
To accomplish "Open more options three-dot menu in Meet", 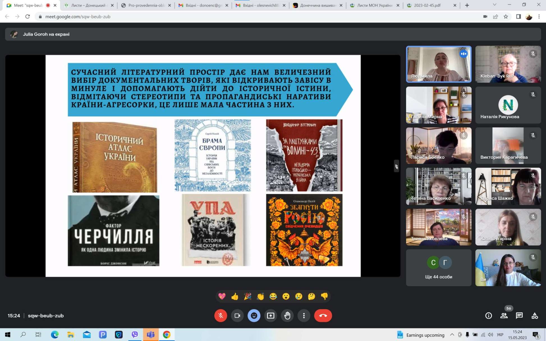I will pyautogui.click(x=304, y=315).
